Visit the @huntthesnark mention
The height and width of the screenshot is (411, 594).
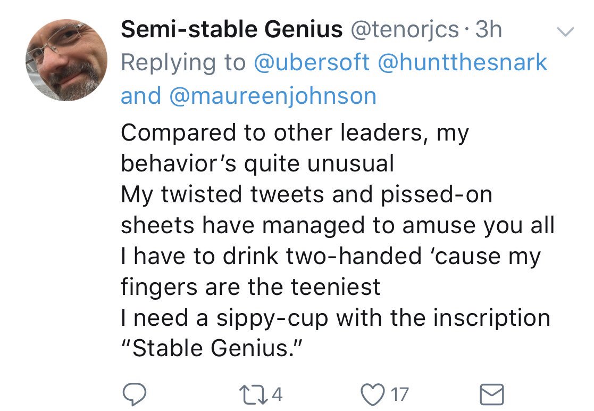click(x=463, y=63)
